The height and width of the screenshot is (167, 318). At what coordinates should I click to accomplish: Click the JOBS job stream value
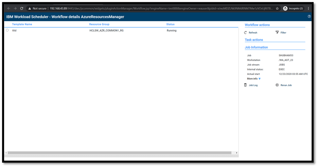pos(282,65)
